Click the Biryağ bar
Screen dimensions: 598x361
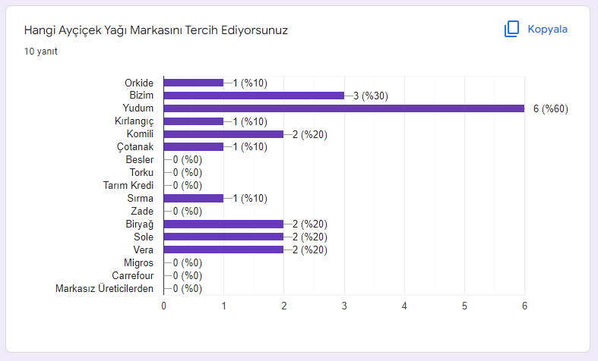pyautogui.click(x=223, y=224)
